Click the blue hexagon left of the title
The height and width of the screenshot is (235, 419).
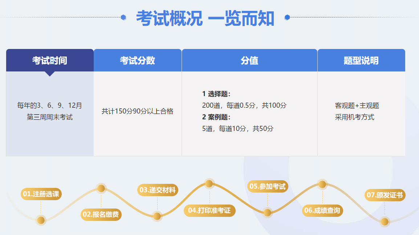[123, 17]
